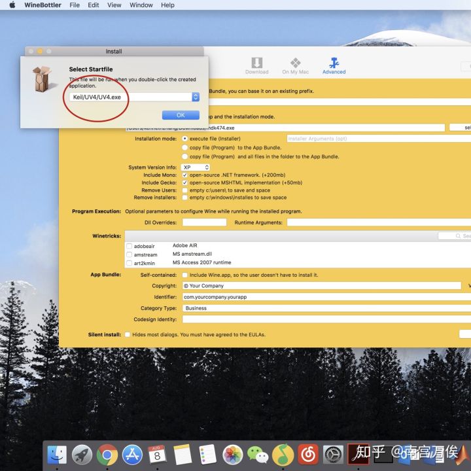Image resolution: width=471 pixels, height=471 pixels.
Task: Open the Window menu
Action: [x=141, y=5]
